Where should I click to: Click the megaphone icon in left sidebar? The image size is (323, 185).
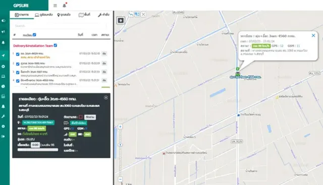pos(4,31)
